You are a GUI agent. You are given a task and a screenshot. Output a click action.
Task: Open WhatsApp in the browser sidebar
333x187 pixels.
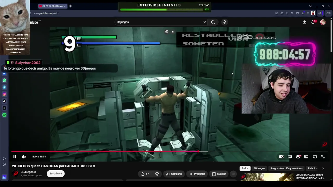coord(4,81)
